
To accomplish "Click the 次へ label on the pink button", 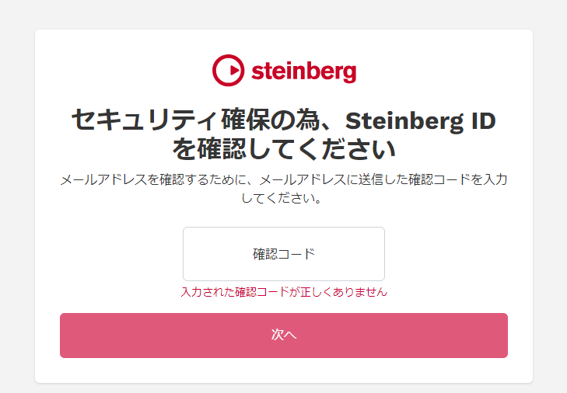I will click(x=284, y=335).
